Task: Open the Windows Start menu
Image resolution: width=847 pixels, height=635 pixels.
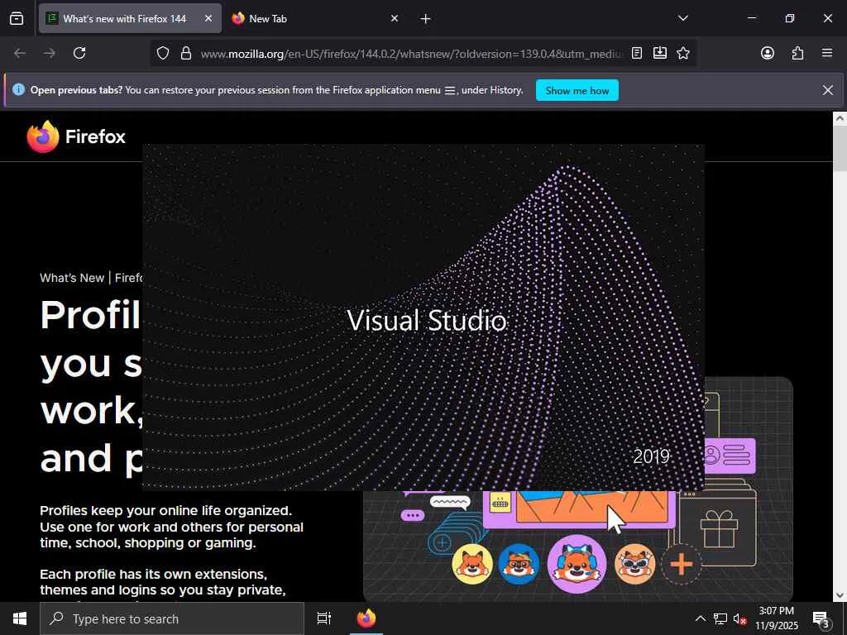Action: 20,618
